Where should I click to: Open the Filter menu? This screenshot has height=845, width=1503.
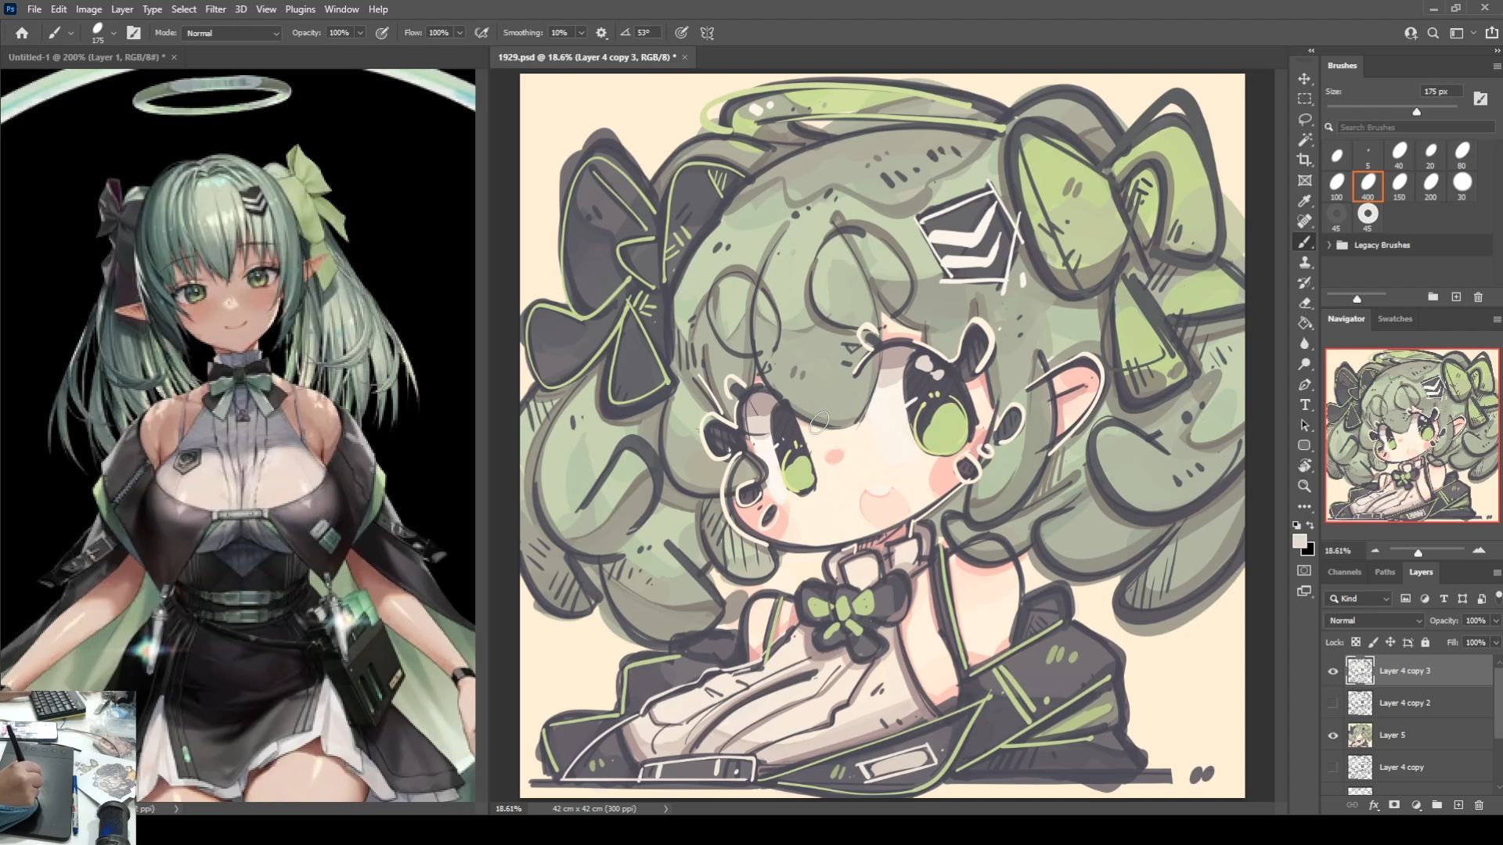point(215,9)
